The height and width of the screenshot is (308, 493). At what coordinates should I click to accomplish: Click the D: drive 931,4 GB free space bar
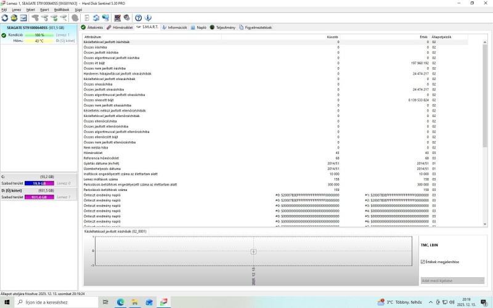pyautogui.click(x=39, y=197)
